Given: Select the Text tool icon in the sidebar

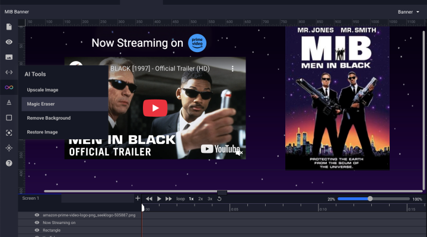Looking at the screenshot, I should point(9,103).
